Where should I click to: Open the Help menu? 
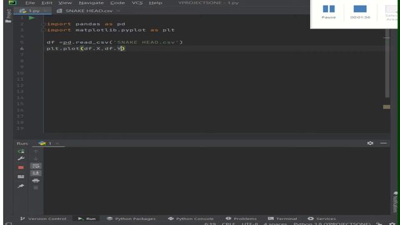[x=156, y=2]
